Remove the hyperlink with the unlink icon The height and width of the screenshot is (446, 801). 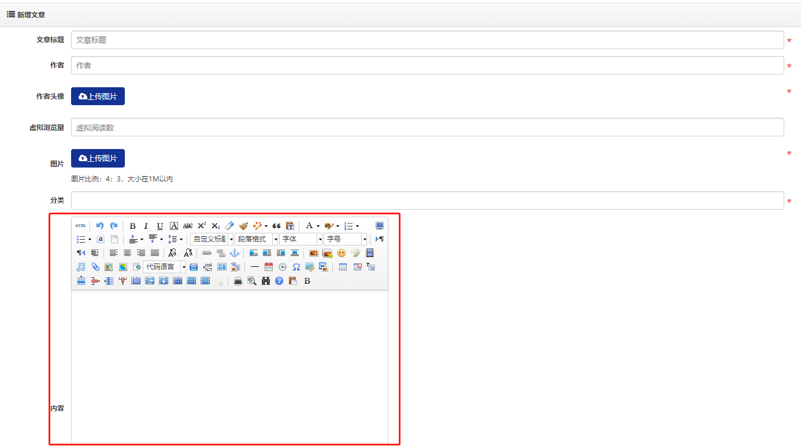point(221,252)
